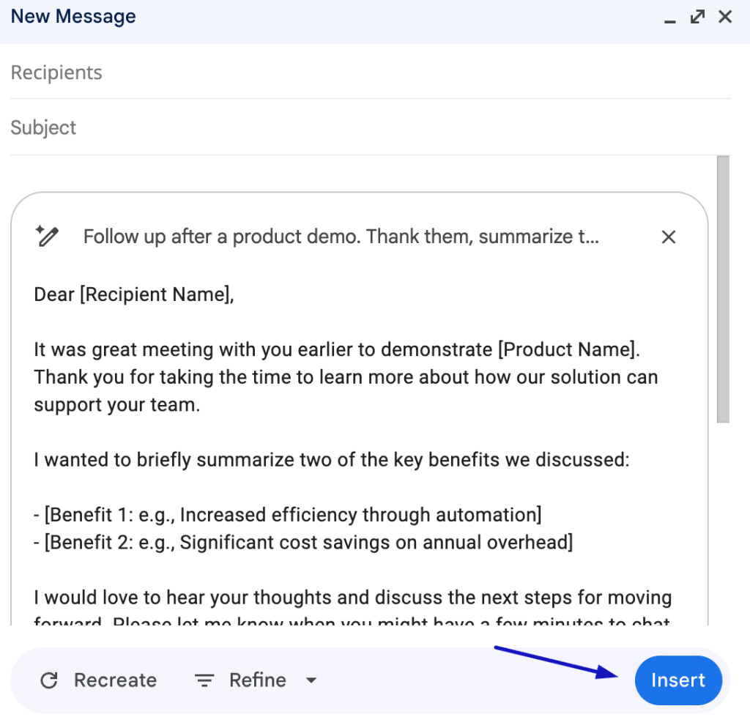
Task: Click the New Message title bar
Action: pos(73,15)
